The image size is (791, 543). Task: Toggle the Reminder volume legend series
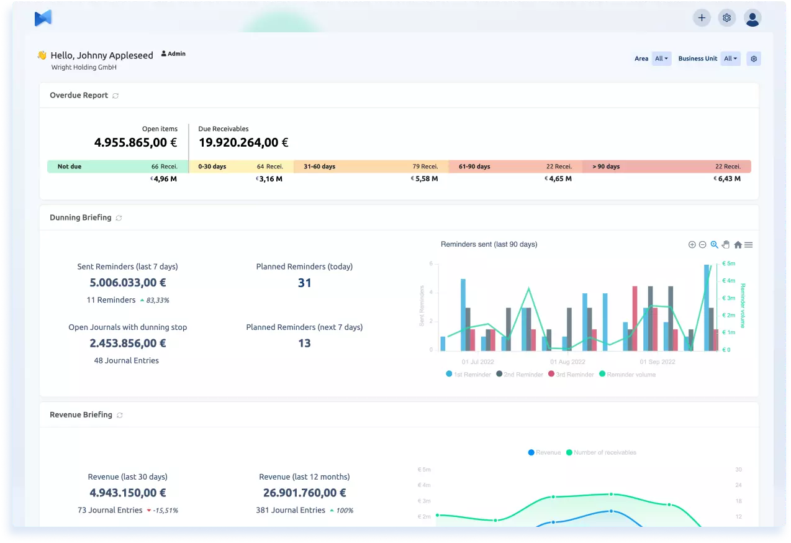(627, 375)
